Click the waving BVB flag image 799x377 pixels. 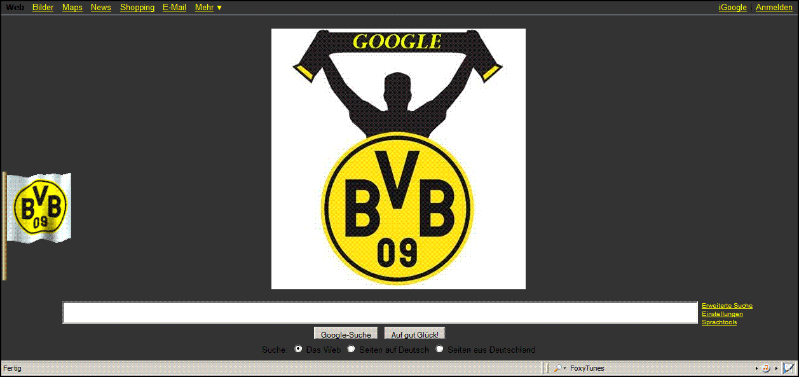[37, 226]
